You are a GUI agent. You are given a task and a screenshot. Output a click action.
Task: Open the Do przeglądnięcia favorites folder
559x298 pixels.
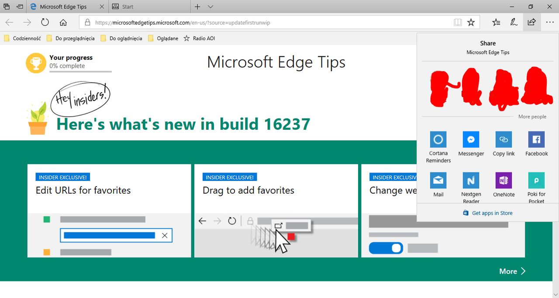(x=71, y=38)
